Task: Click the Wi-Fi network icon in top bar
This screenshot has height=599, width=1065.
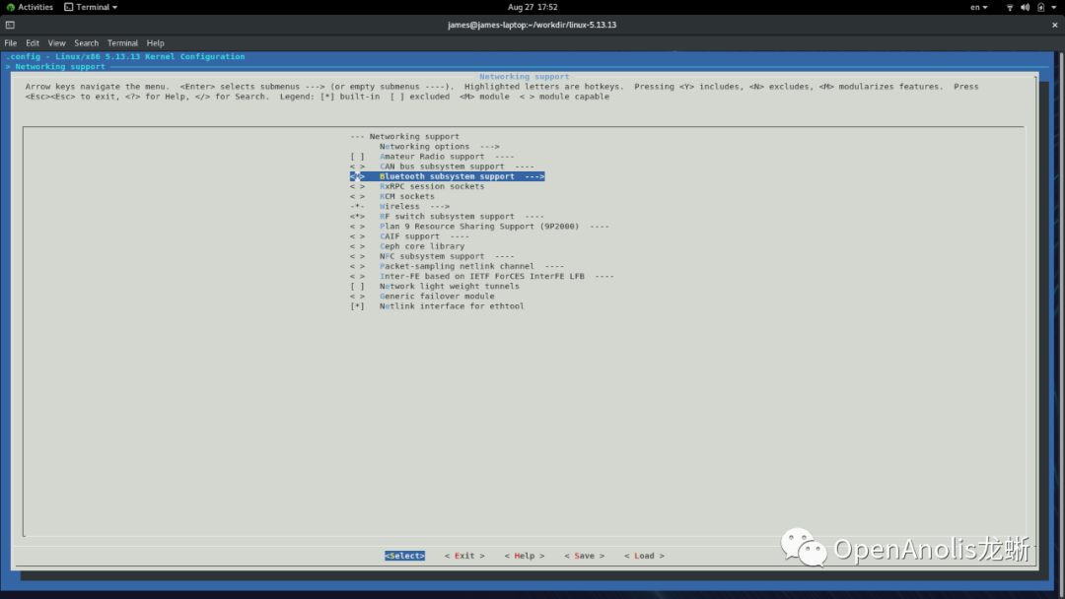Action: 1010,7
